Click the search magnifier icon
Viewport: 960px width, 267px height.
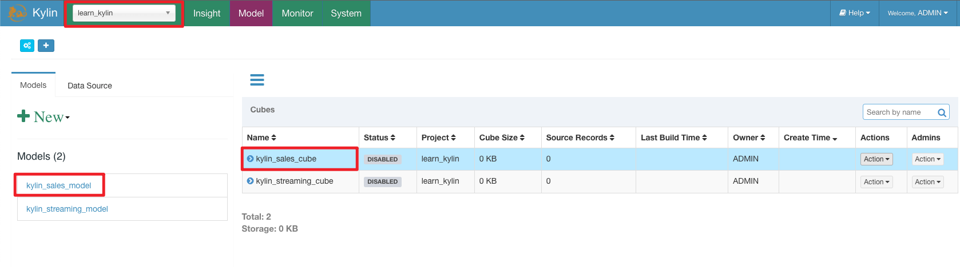[x=941, y=112]
